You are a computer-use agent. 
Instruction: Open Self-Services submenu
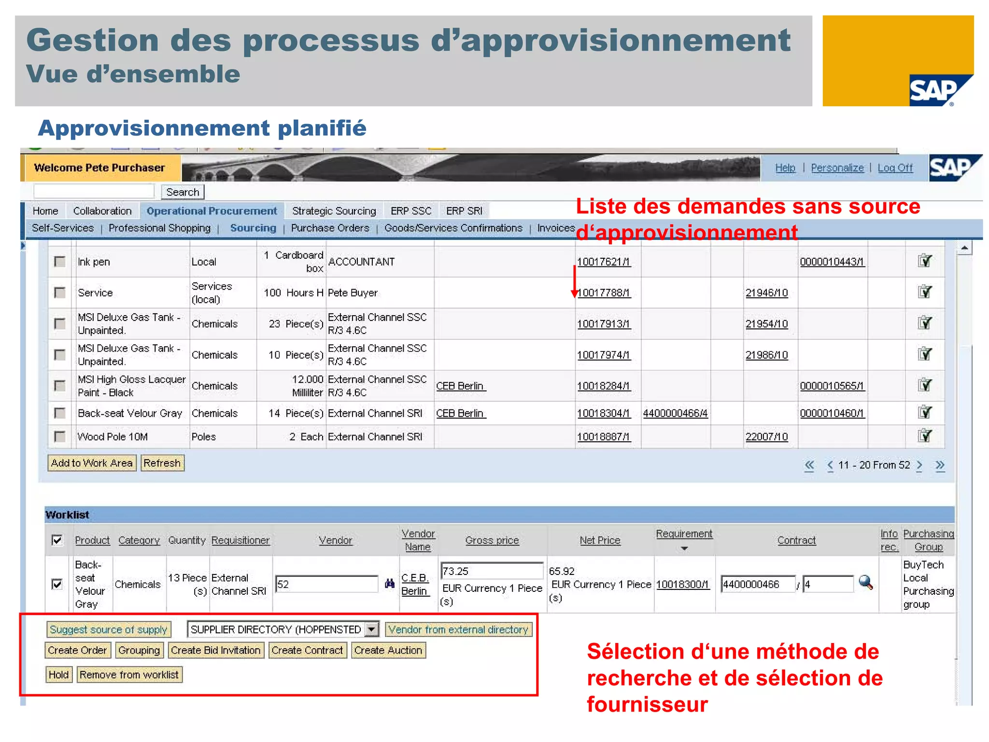[63, 228]
